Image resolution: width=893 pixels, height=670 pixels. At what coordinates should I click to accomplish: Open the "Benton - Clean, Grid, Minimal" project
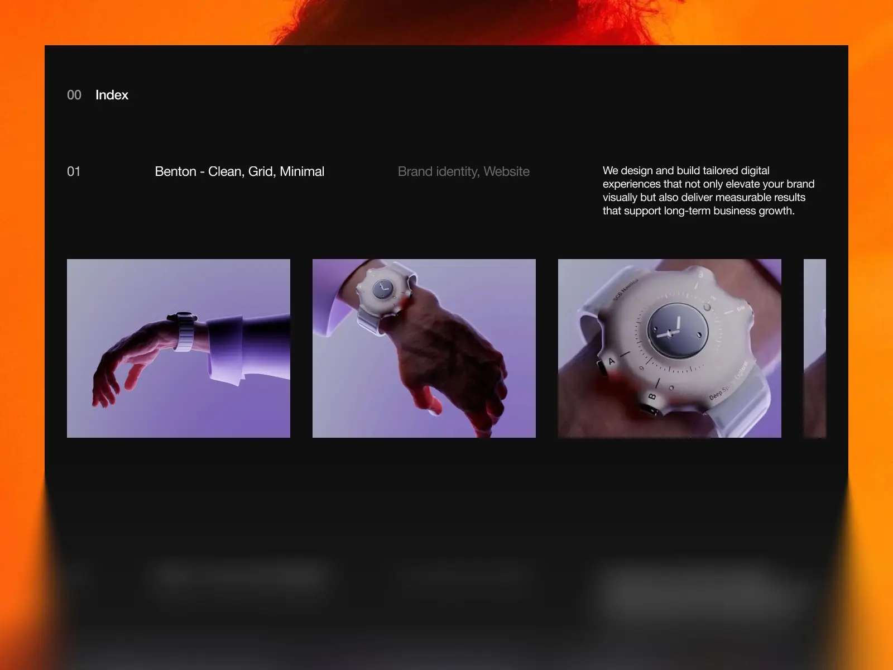[239, 171]
